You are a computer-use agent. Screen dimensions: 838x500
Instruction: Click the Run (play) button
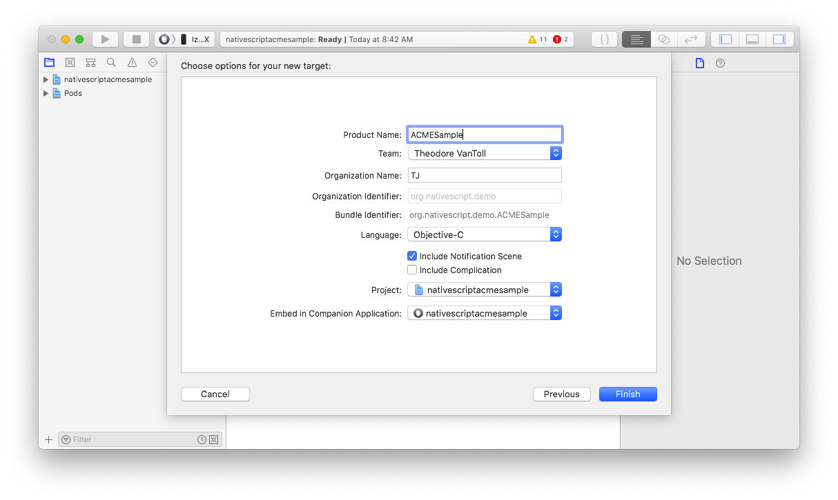105,39
